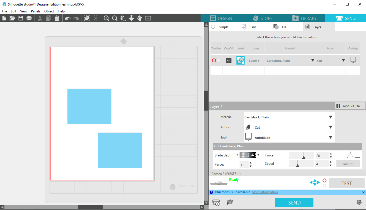
Task: Zoom out with the magnifier minus icon
Action: pyautogui.click(x=115, y=18)
